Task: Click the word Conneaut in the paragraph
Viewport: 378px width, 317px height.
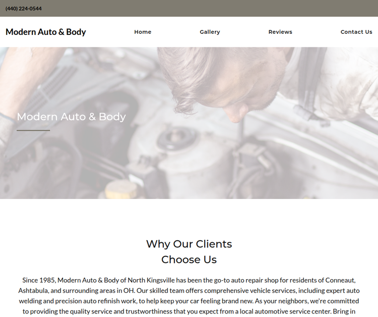Action: pos(340,280)
